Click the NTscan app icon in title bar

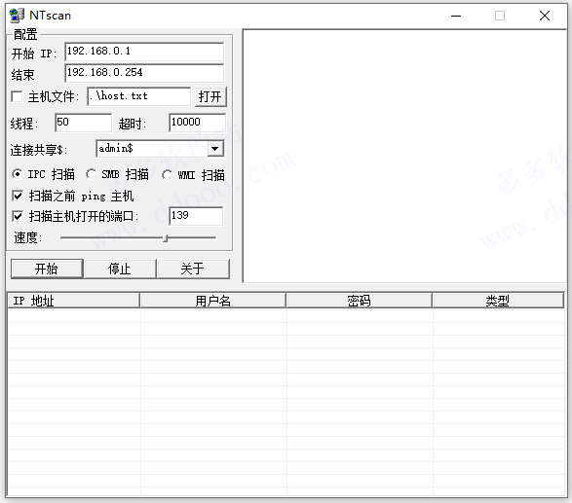(17, 16)
